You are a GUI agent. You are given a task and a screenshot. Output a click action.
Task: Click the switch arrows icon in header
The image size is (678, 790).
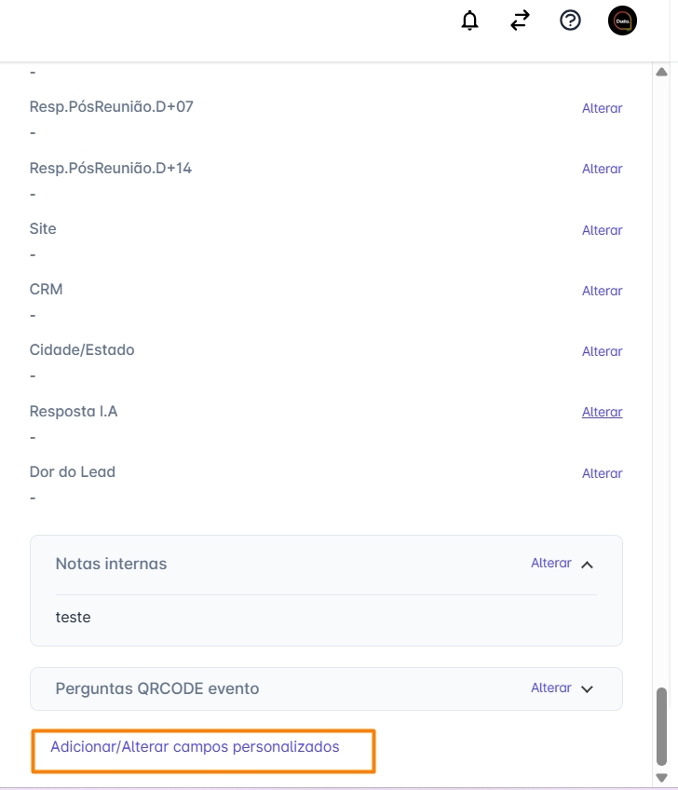pos(520,20)
